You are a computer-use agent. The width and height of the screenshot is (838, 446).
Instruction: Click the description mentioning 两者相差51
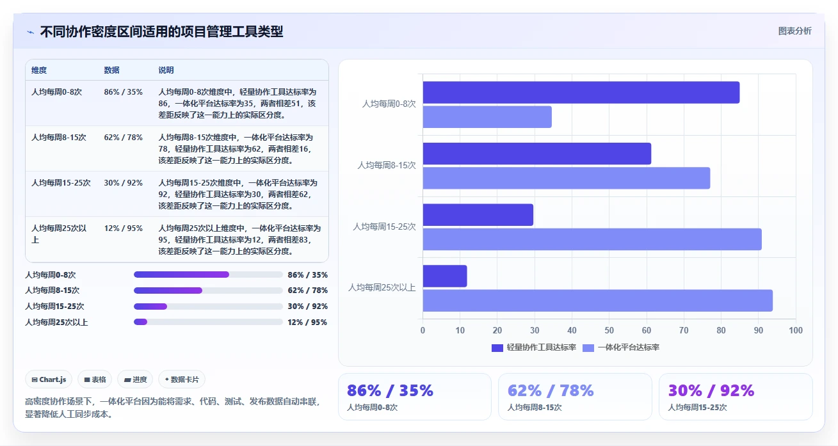click(239, 104)
